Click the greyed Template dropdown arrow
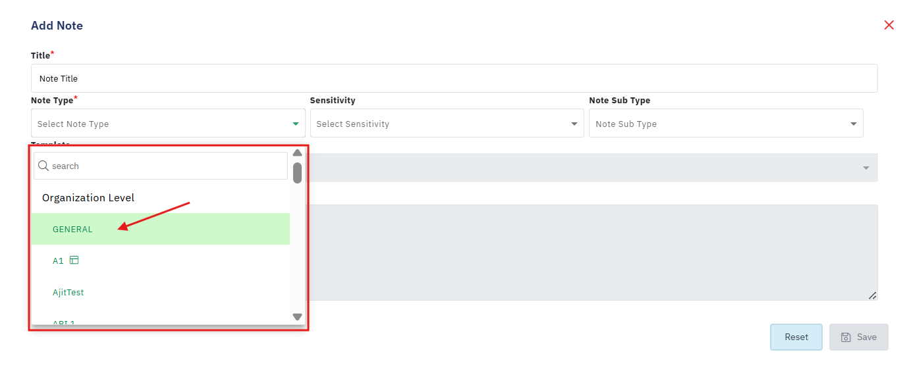The image size is (909, 369). [x=866, y=168]
